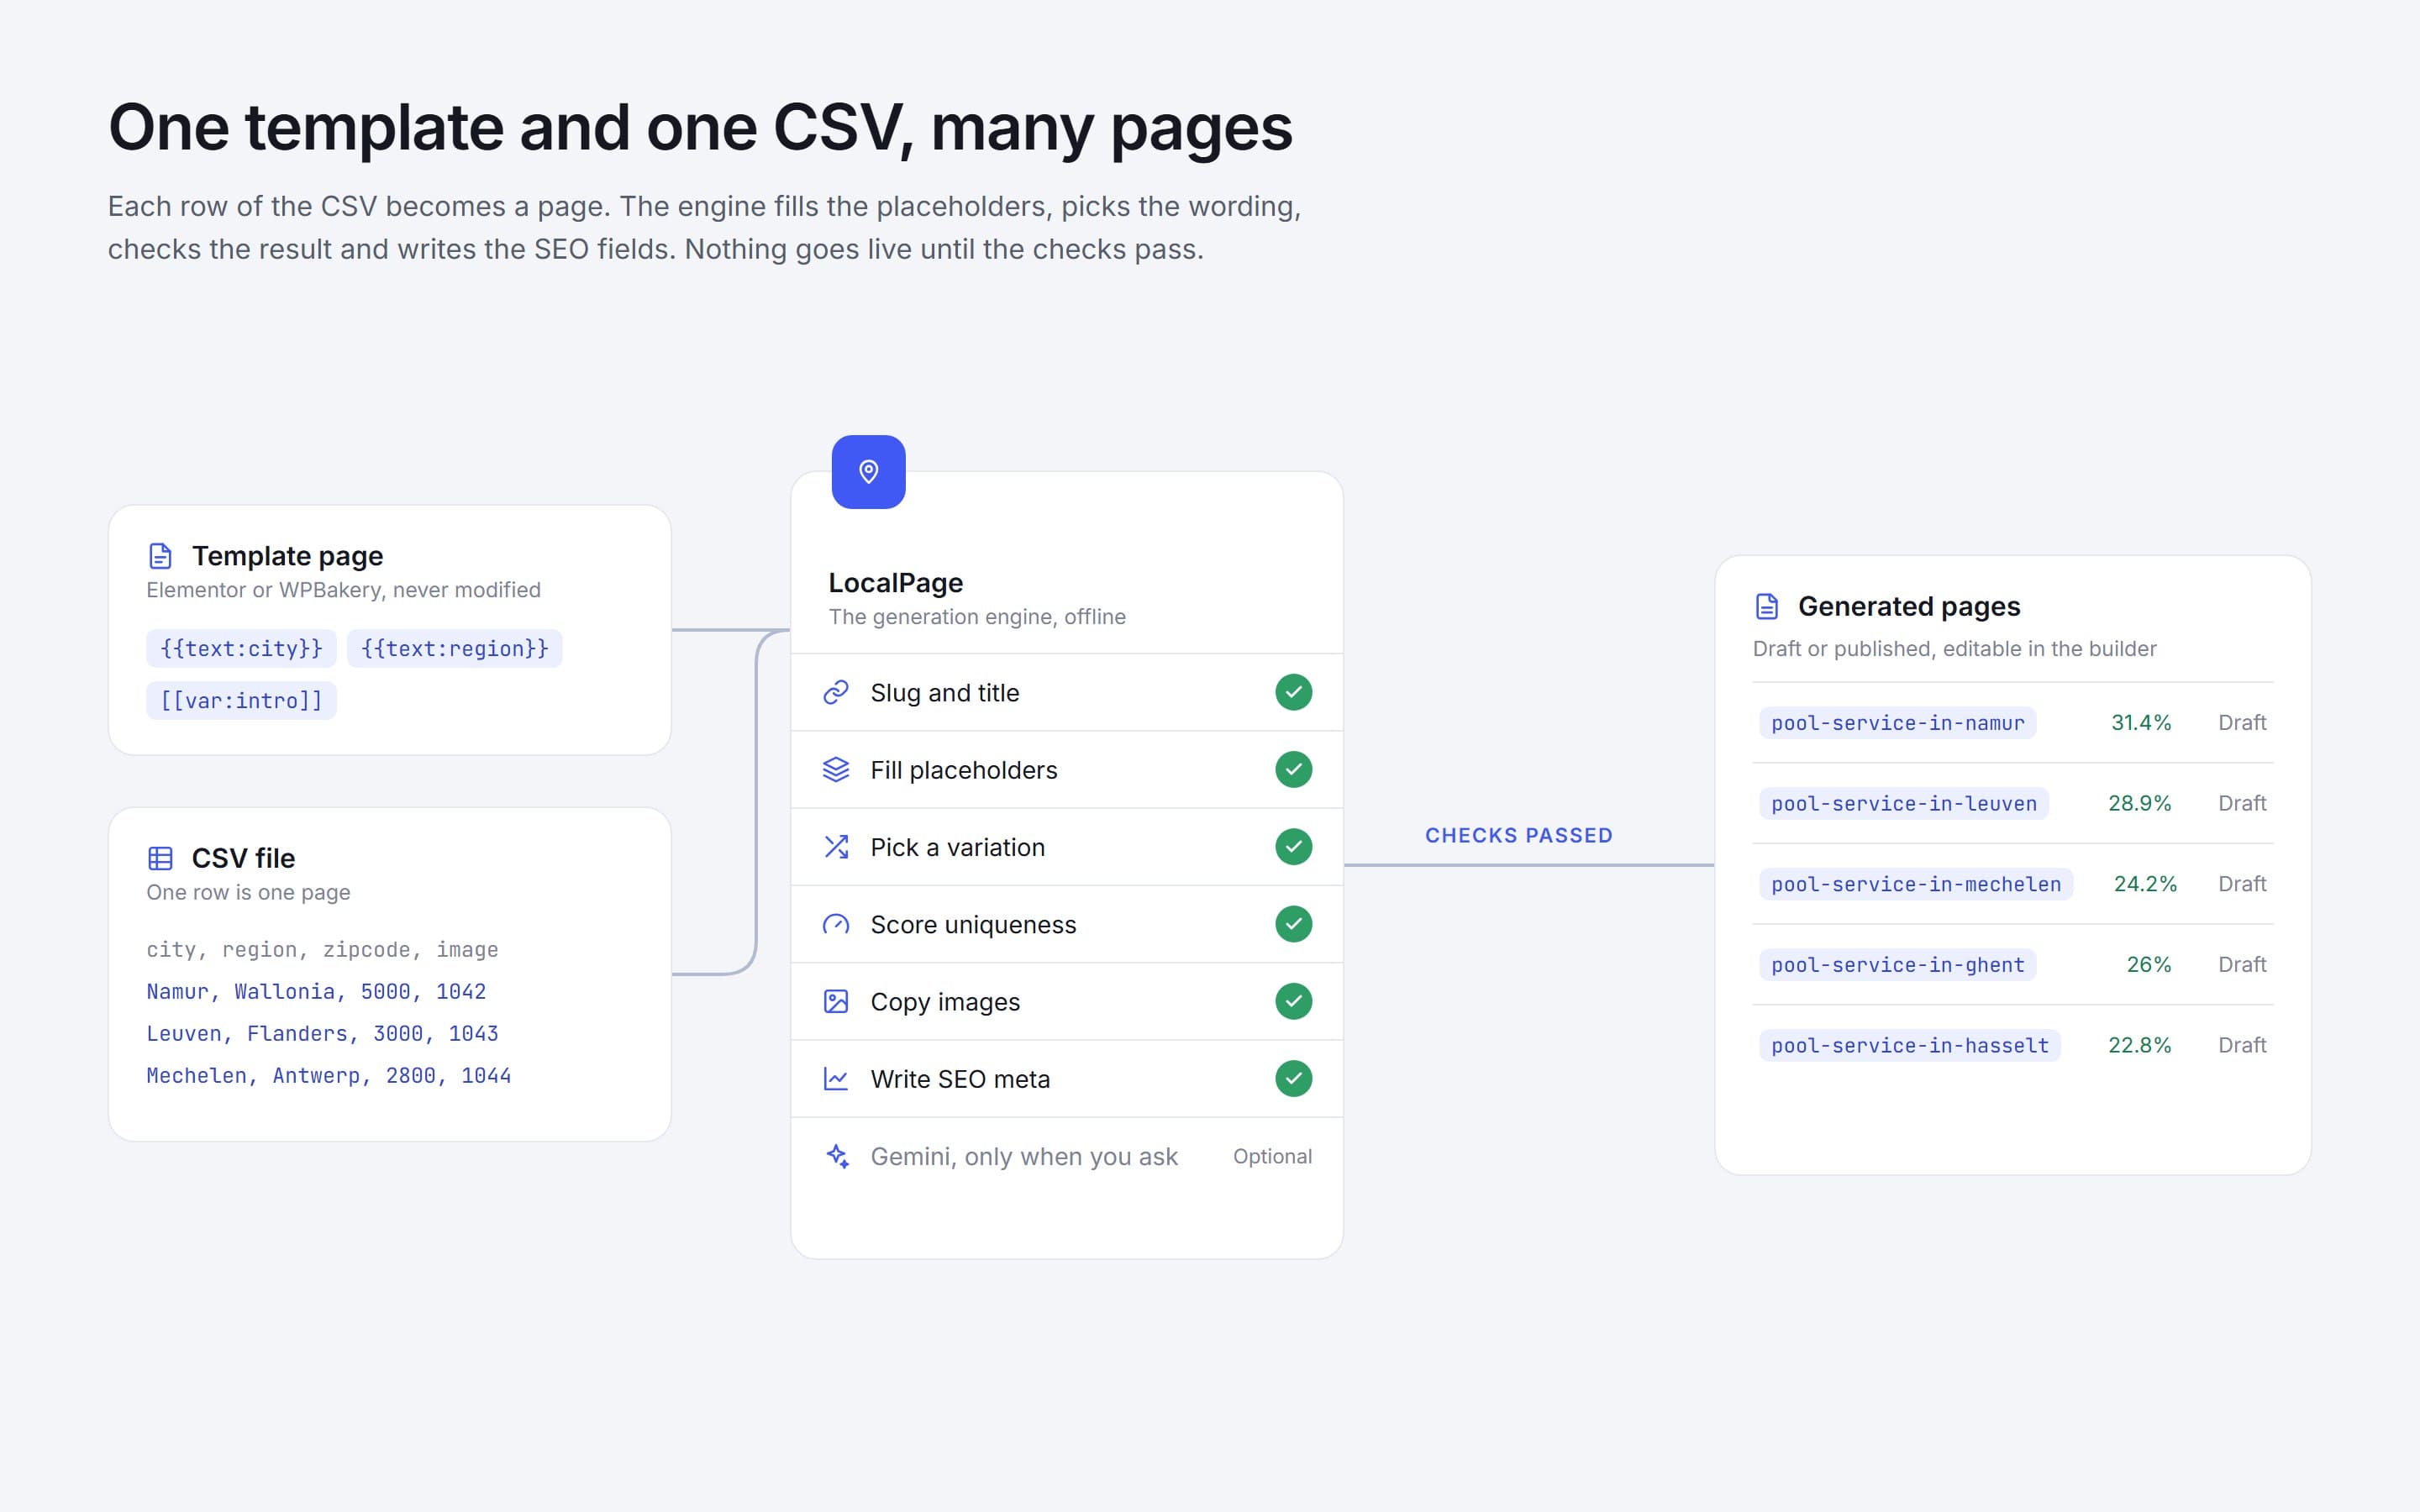Click Draft status in the leuven row

point(2242,803)
